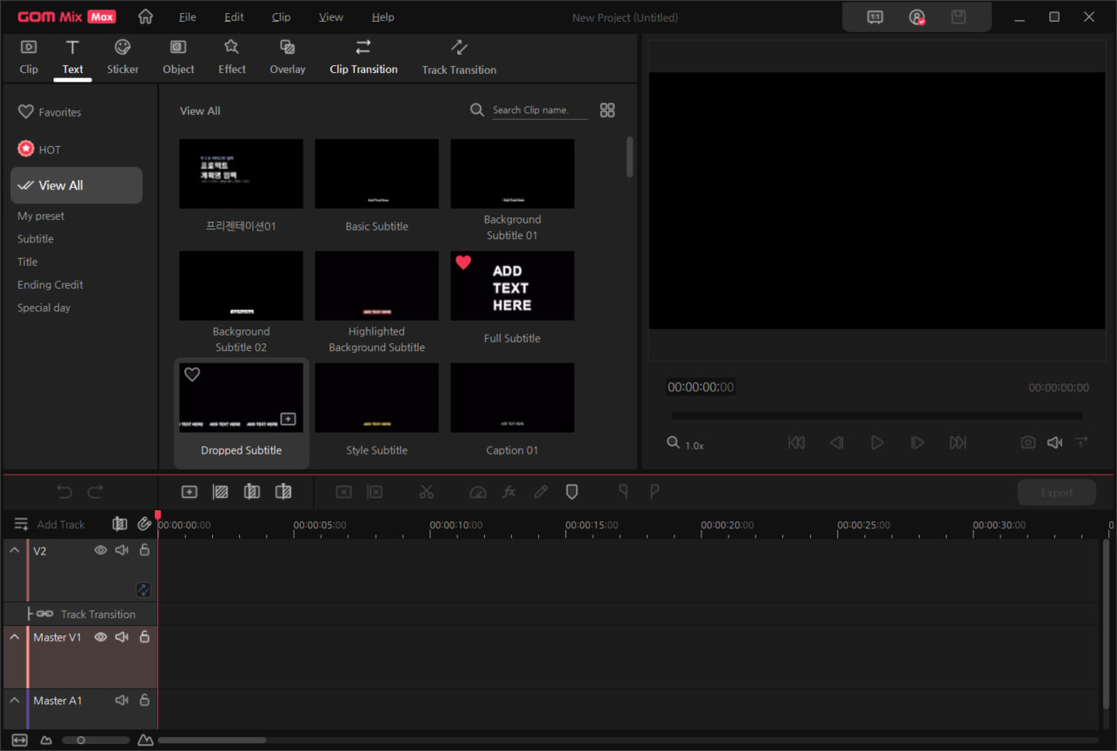Show HOT text clips
1117x751 pixels.
click(x=39, y=150)
